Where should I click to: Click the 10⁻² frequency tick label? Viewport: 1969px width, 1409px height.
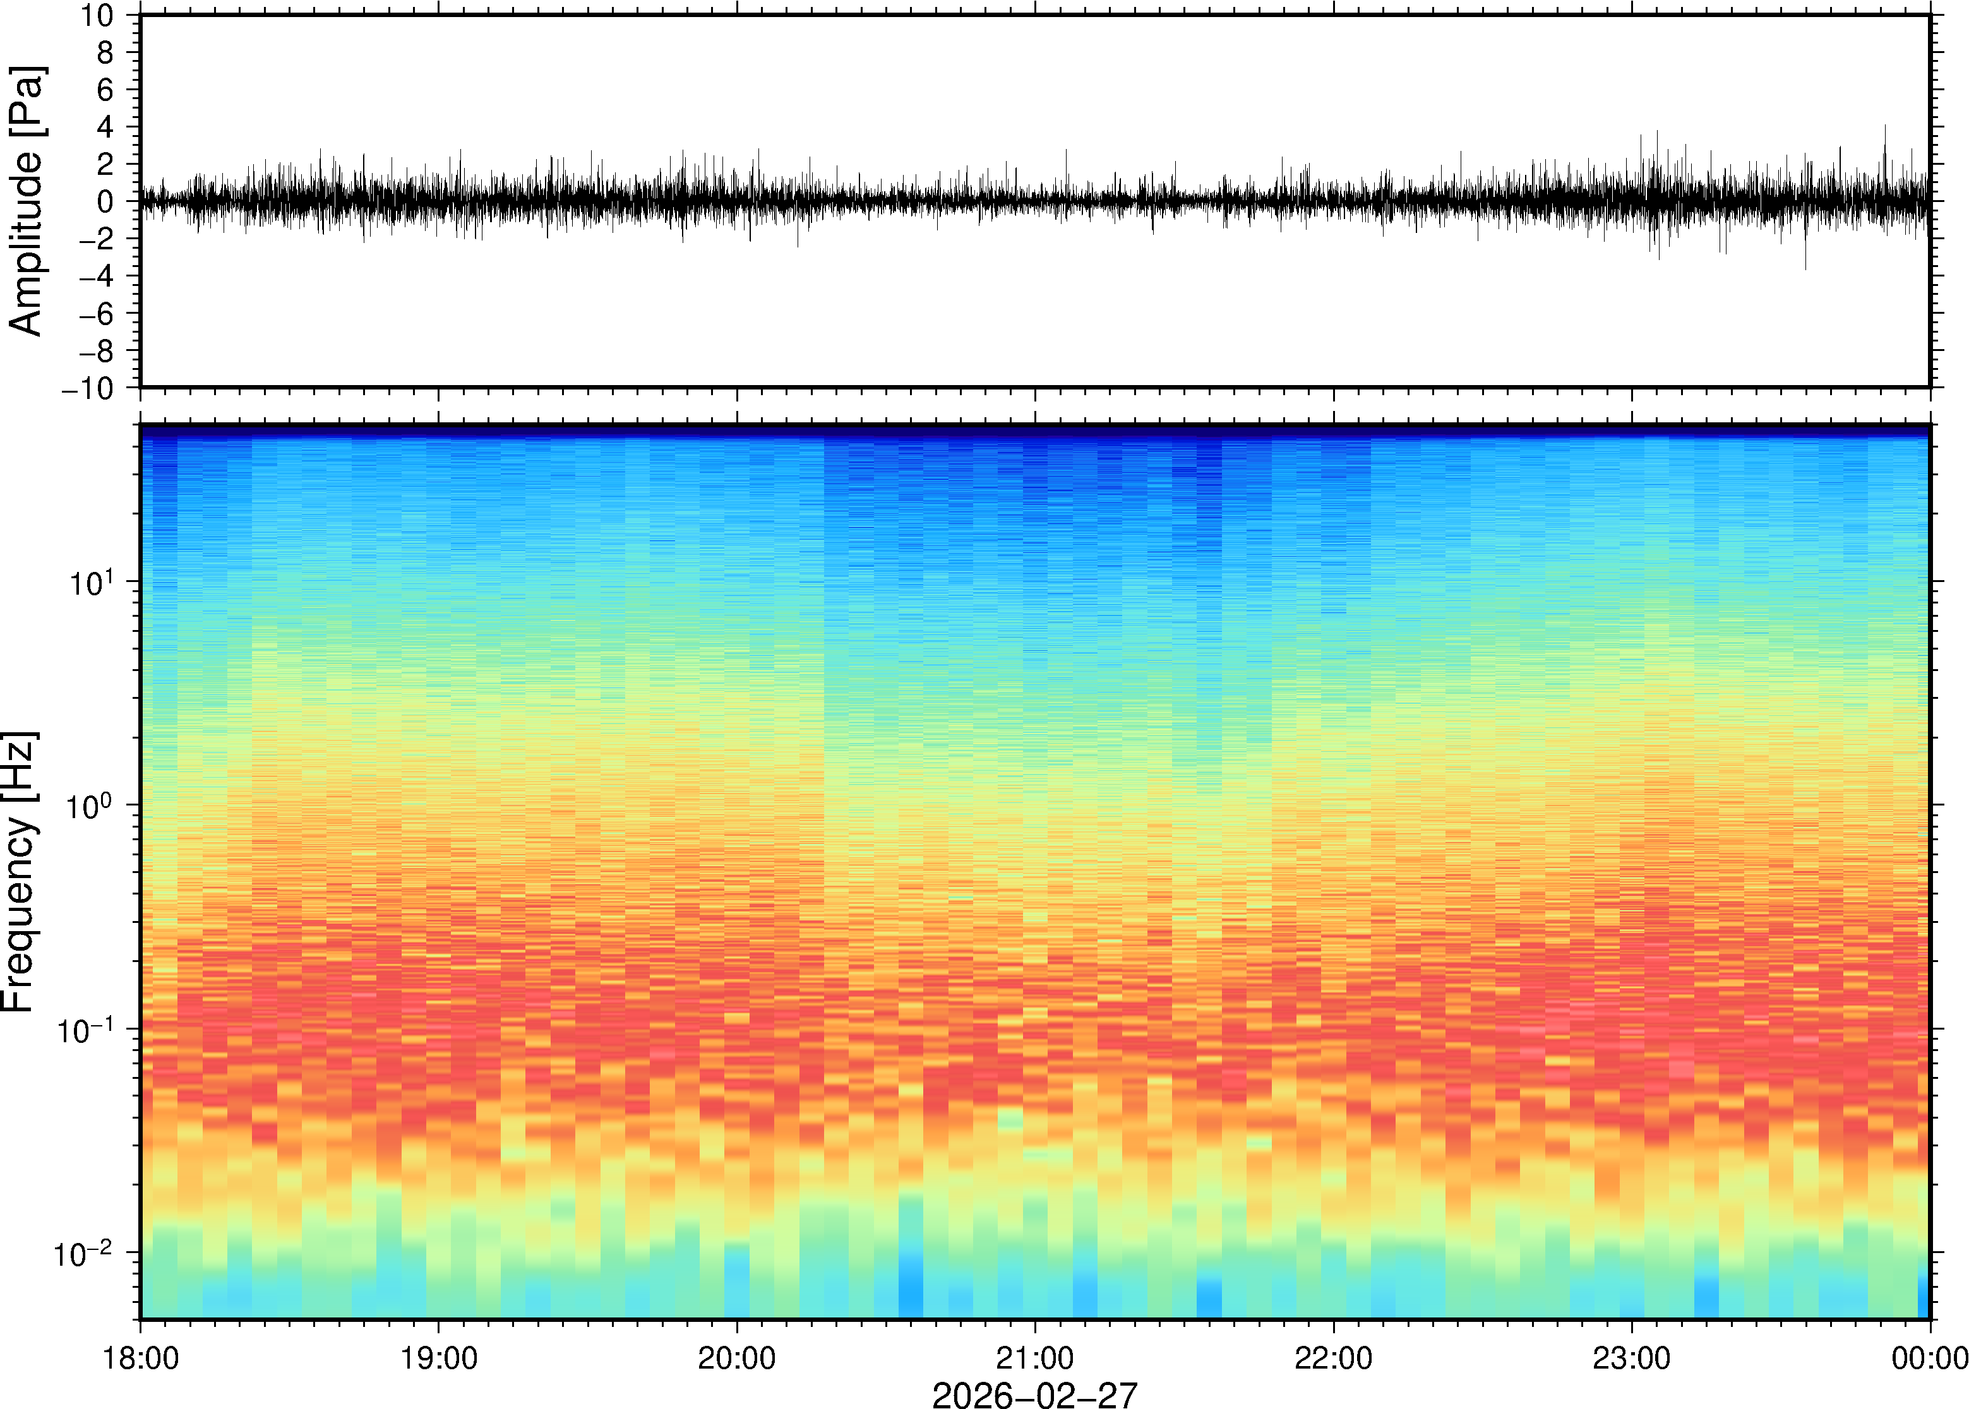[83, 1254]
